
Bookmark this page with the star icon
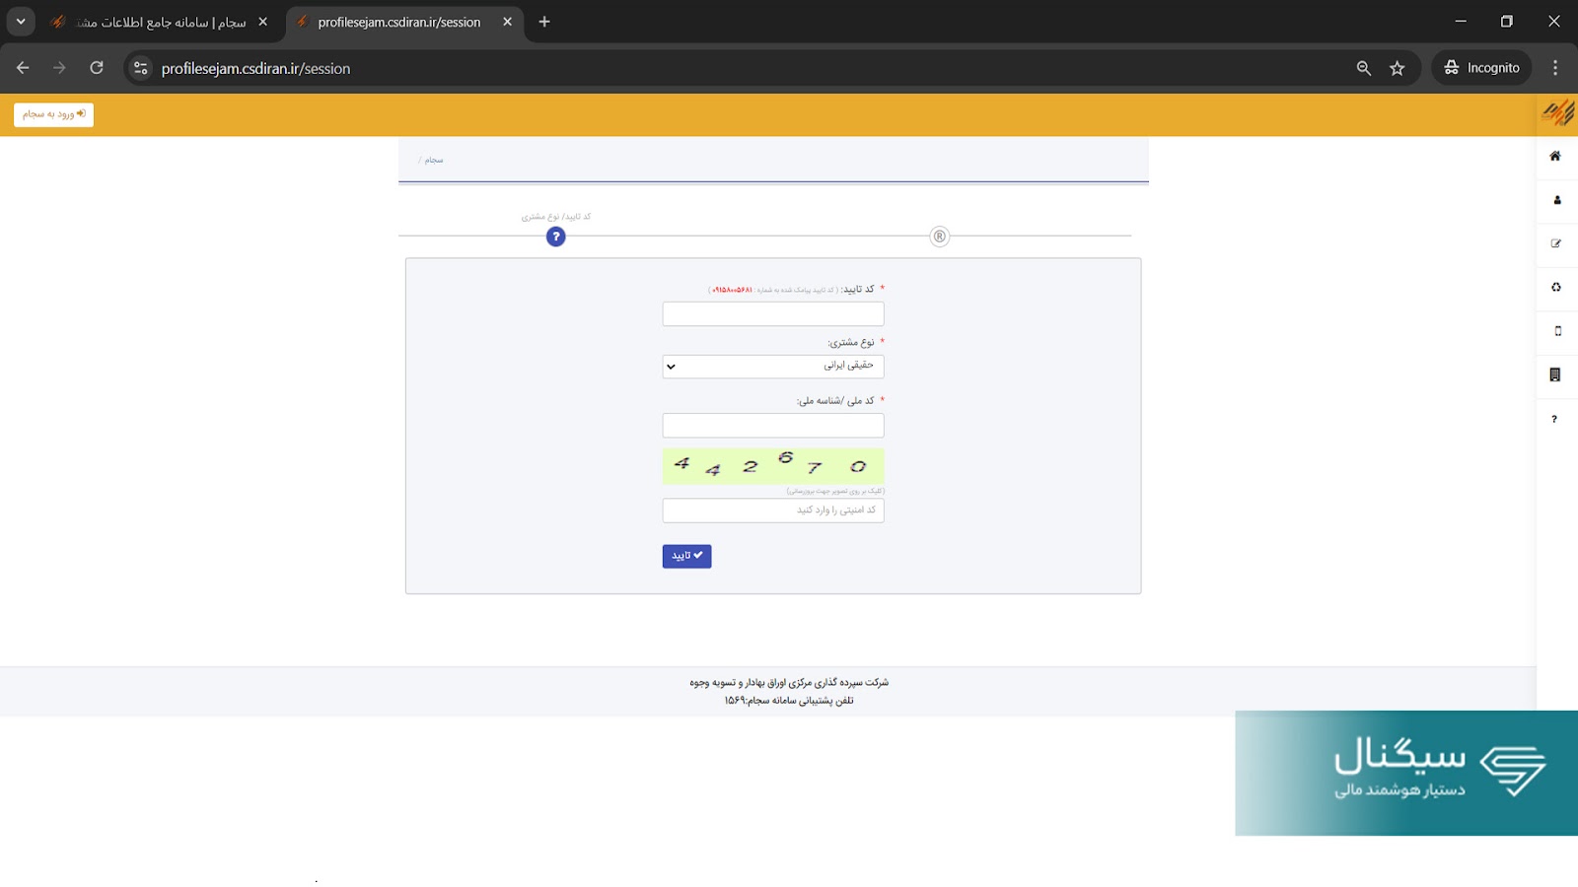coord(1398,68)
